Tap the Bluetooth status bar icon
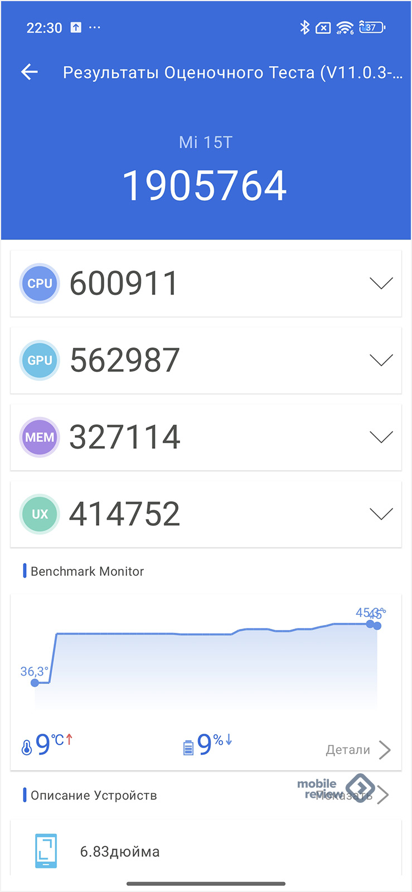The height and width of the screenshot is (892, 412). point(304,27)
